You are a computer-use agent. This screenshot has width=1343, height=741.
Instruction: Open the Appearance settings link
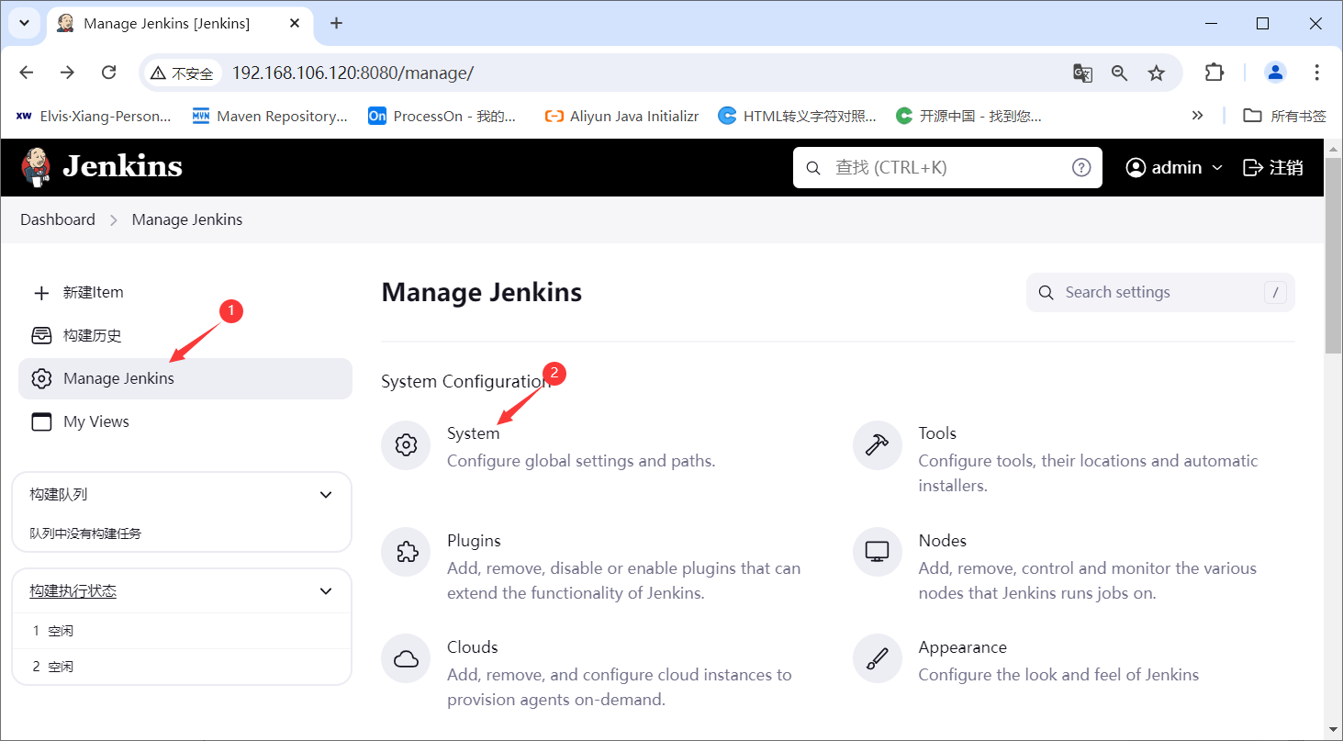962,647
